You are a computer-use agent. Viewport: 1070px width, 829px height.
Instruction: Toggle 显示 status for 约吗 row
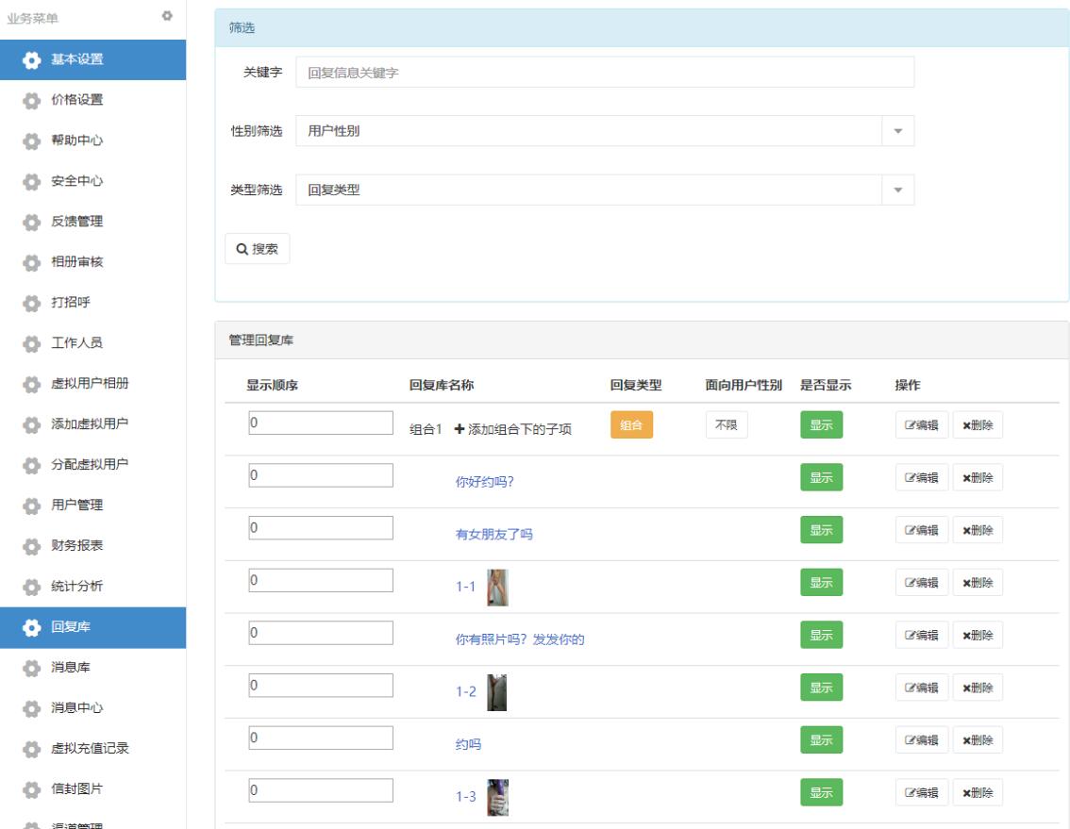tap(821, 740)
